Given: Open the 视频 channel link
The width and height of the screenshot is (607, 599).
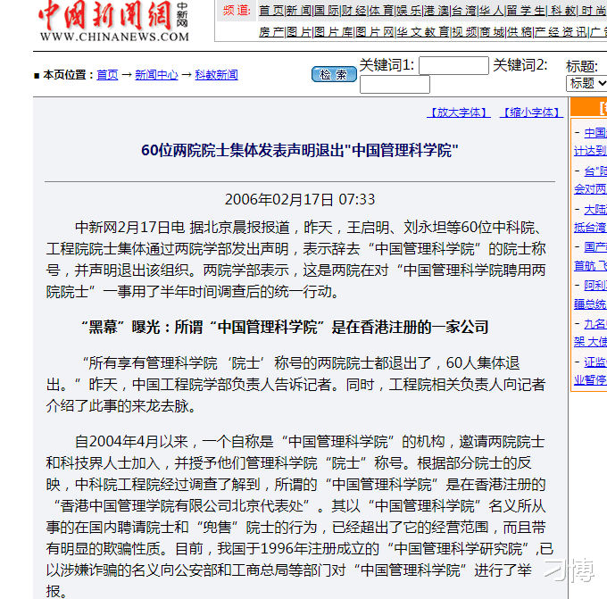Looking at the screenshot, I should (x=464, y=32).
